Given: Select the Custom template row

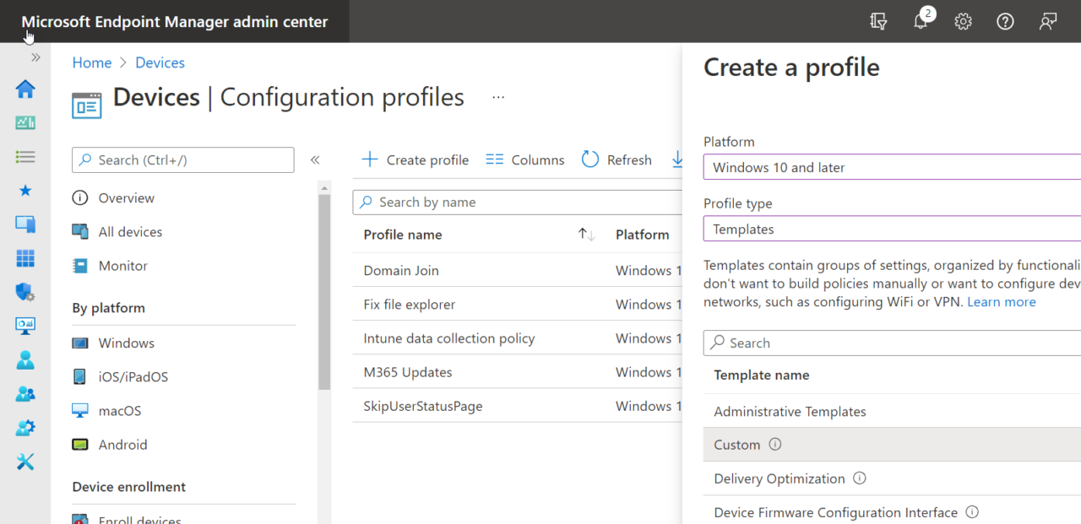Looking at the screenshot, I should click(x=892, y=445).
